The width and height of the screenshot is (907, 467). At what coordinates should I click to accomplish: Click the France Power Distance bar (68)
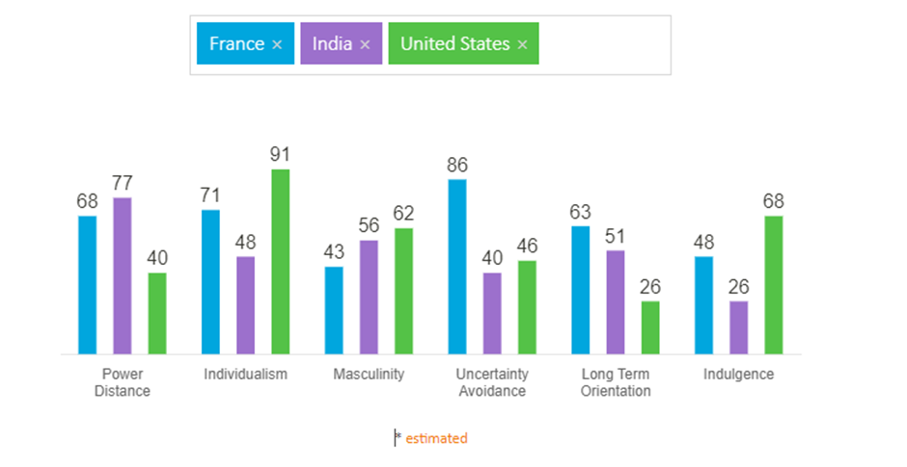tap(88, 284)
